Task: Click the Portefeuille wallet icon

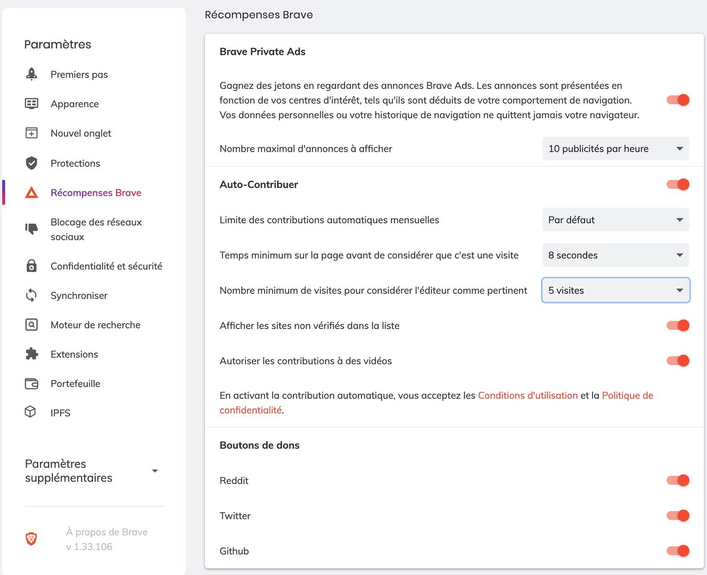Action: tap(31, 383)
